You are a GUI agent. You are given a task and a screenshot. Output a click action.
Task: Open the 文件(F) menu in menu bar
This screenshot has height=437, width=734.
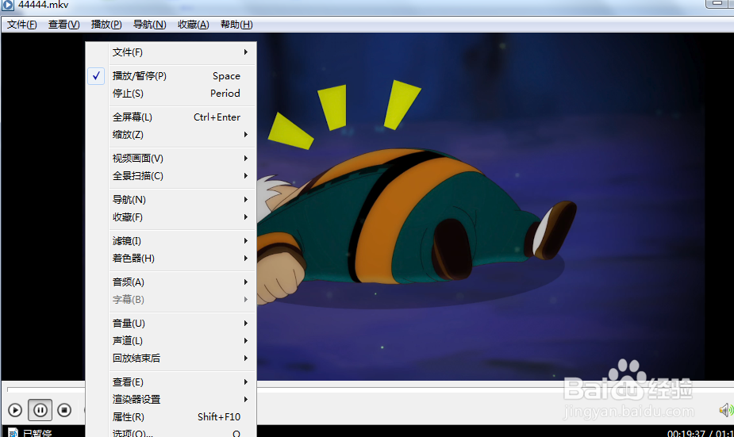click(21, 25)
